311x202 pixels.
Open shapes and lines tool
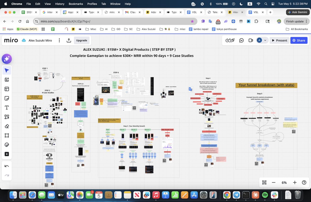(7, 117)
